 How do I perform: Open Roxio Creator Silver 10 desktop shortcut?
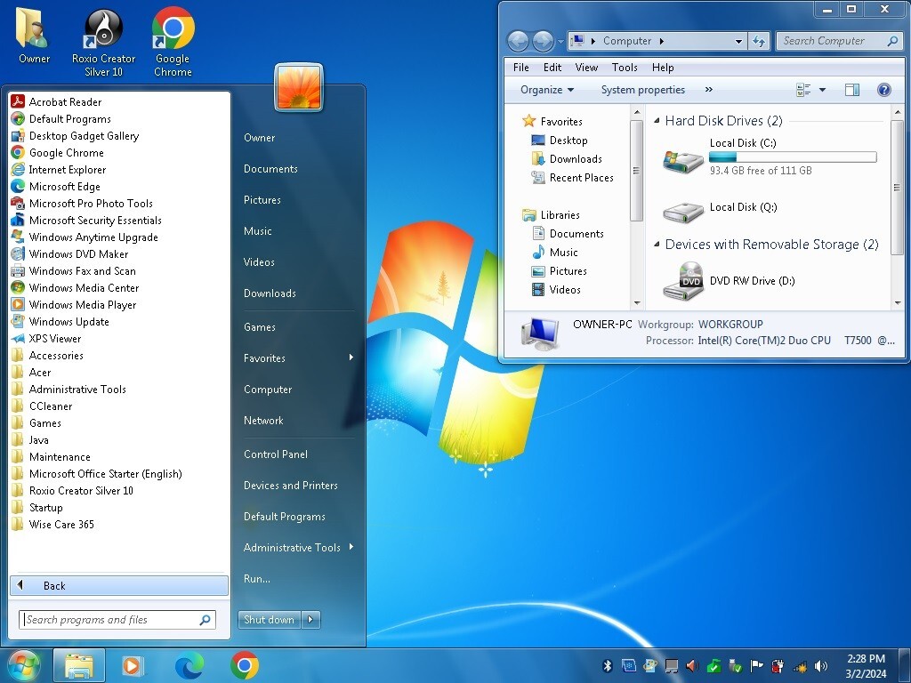point(103,43)
